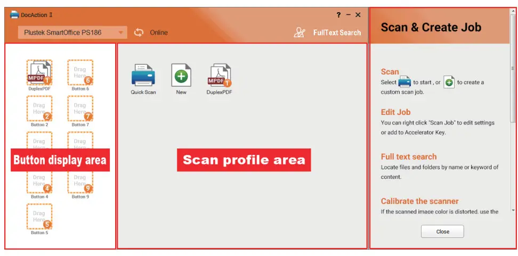Select the Button 2 drag slot
Screen dimensions: 518x256
[39, 109]
